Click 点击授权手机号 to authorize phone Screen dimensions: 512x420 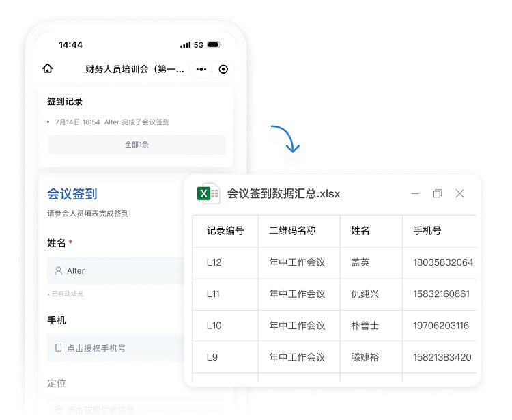(96, 348)
